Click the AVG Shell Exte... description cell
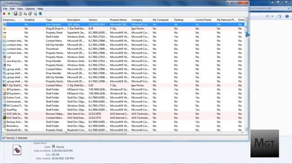The height and width of the screenshot is (164, 292). pyautogui.click(x=76, y=118)
